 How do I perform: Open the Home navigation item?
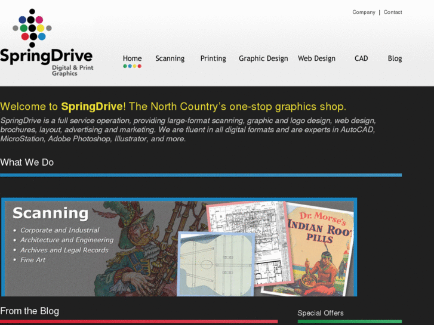(132, 58)
